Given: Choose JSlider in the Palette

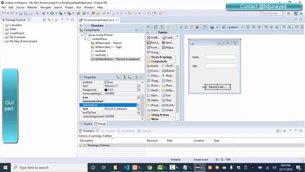Looking at the screenshot, I should [x=168, y=110].
